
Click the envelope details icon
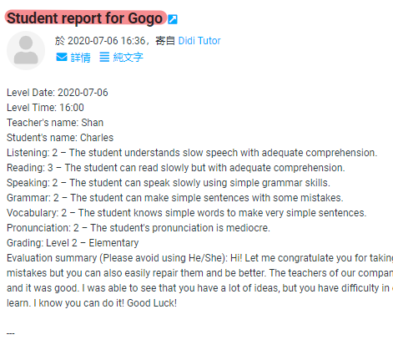pos(62,57)
